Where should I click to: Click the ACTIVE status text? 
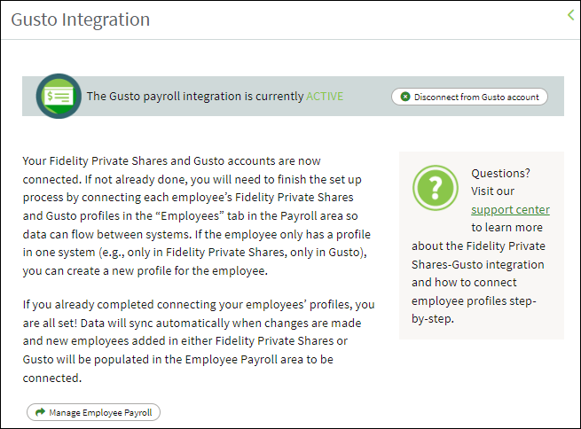(325, 97)
